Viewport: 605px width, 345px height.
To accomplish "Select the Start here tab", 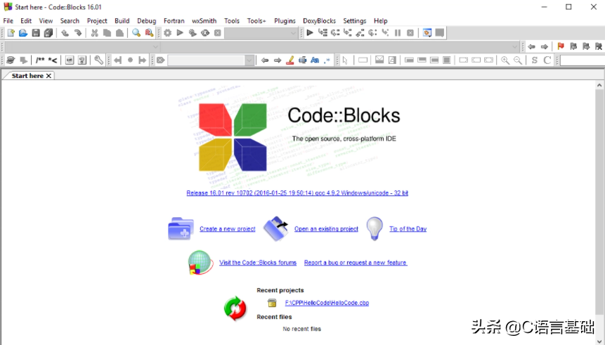I will pos(27,76).
